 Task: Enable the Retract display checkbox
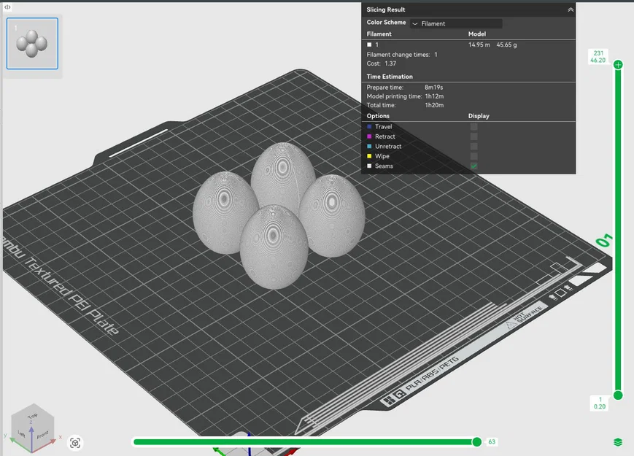(x=474, y=136)
